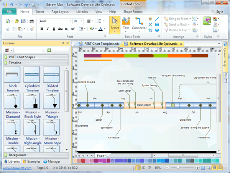Toggle Italic text formatting
The image size is (230, 173).
(x=48, y=29)
